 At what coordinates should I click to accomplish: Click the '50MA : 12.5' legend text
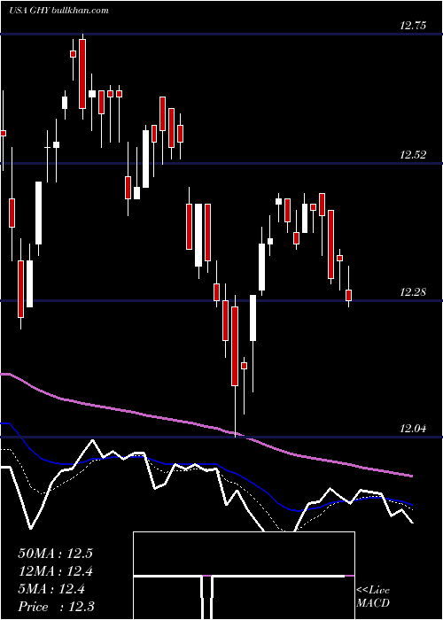(x=55, y=554)
